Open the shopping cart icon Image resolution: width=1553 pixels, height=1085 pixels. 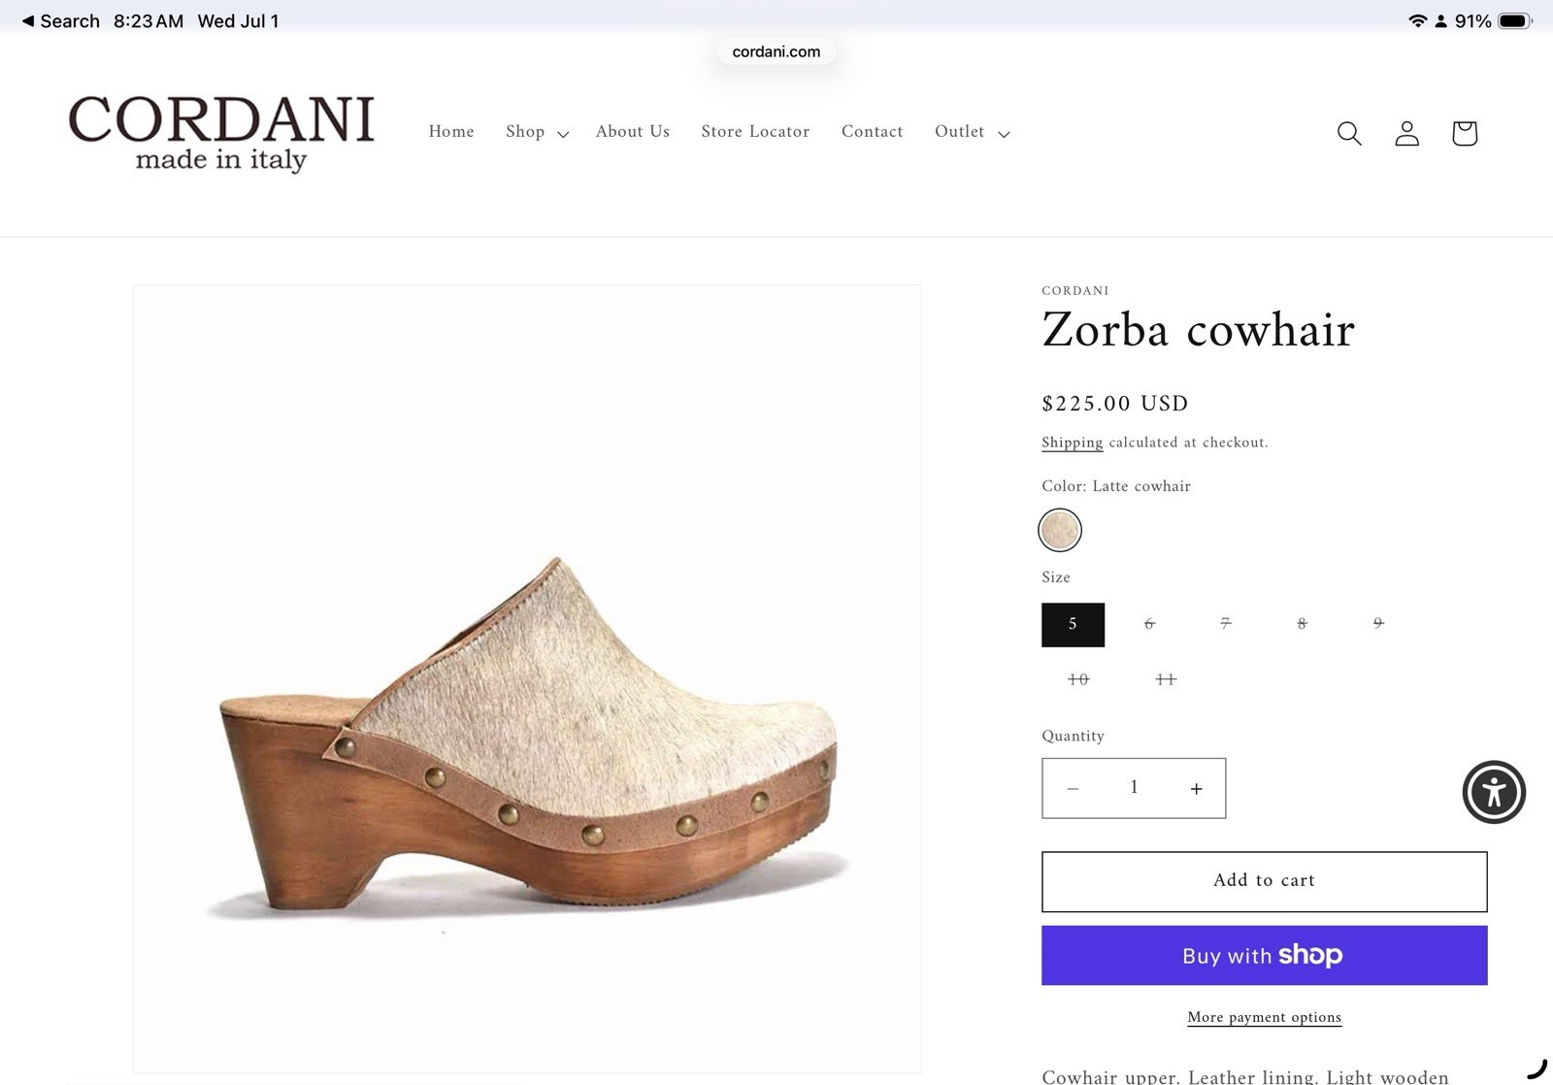pyautogui.click(x=1464, y=133)
